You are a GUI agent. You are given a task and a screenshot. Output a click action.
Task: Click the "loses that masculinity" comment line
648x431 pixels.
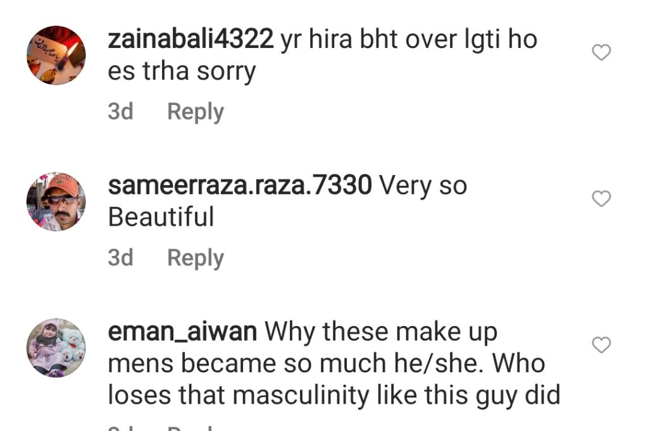(x=334, y=395)
